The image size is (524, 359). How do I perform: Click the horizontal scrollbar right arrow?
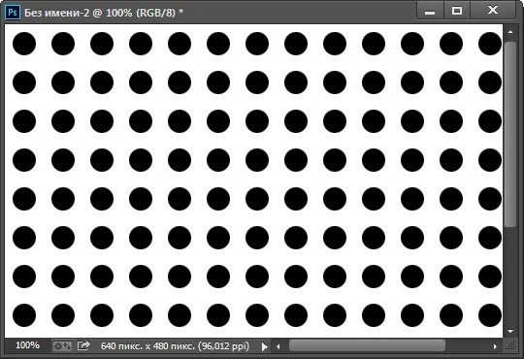[495, 346]
